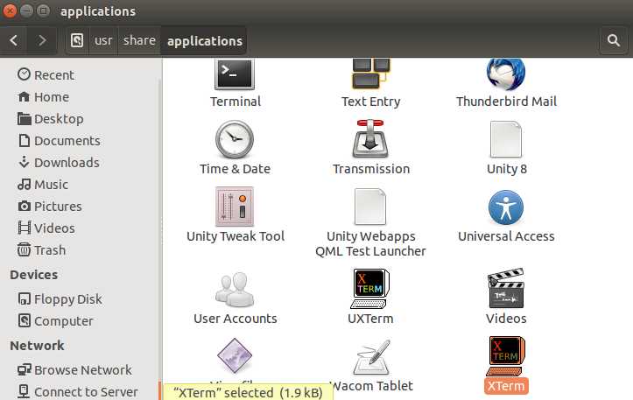The width and height of the screenshot is (633, 400).
Task: Select Browse Network in sidebar
Action: (x=74, y=369)
